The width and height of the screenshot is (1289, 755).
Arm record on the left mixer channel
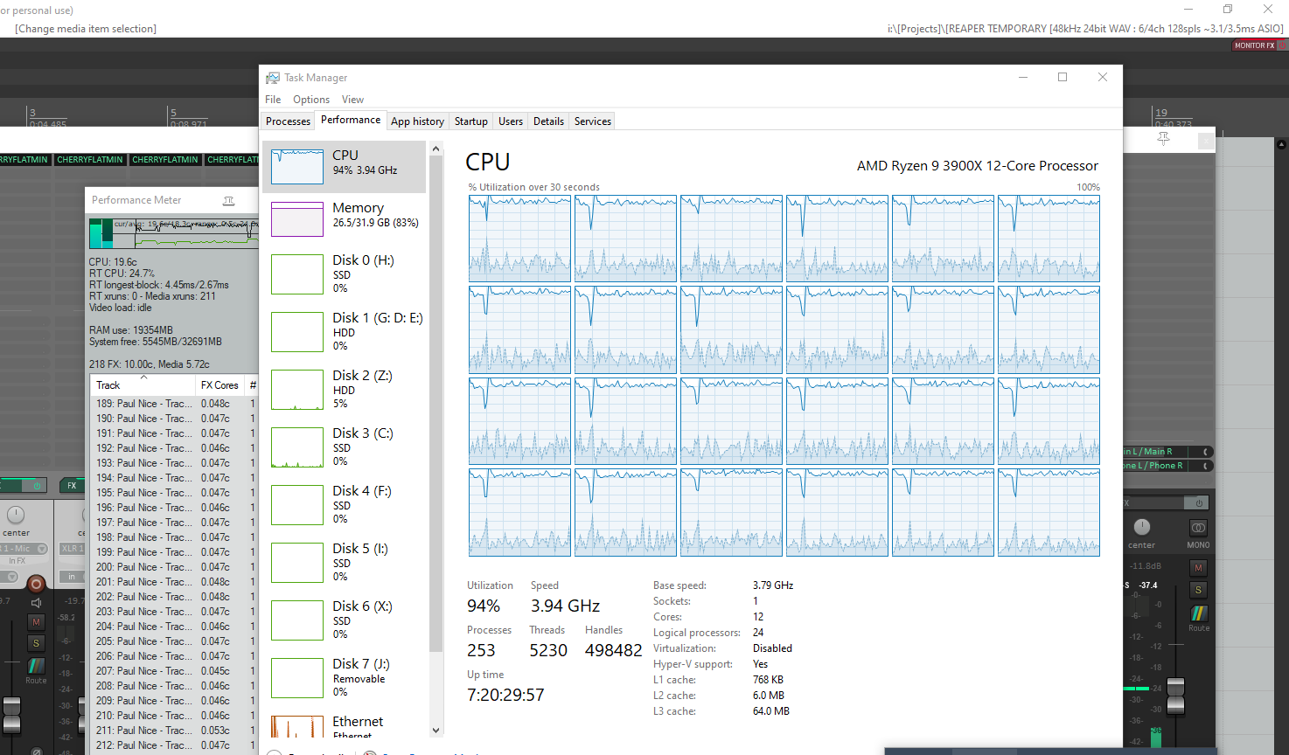(x=36, y=584)
